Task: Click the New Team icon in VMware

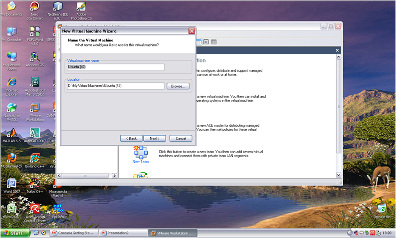Action: (x=141, y=154)
